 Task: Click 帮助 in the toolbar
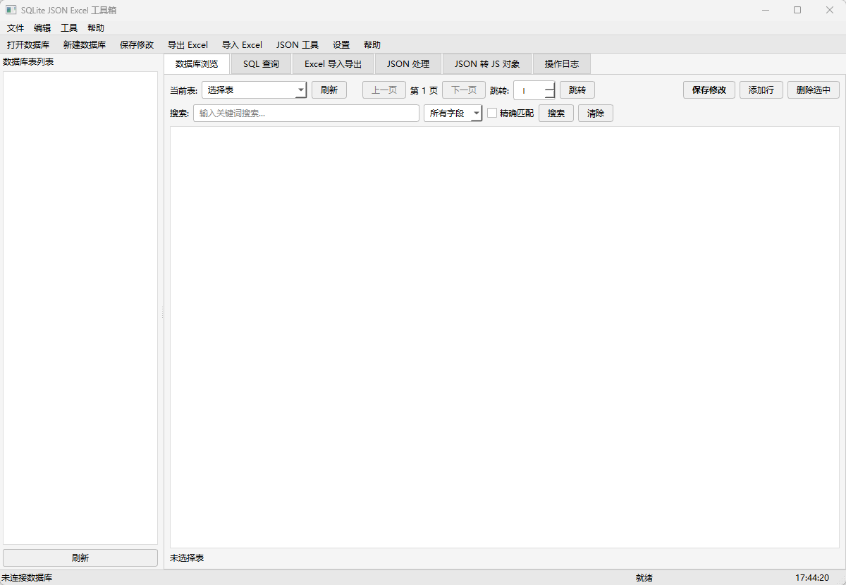pos(372,44)
